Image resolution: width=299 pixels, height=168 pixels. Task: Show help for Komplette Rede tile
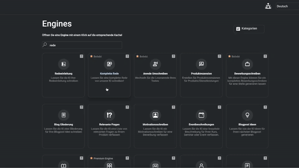(127, 56)
